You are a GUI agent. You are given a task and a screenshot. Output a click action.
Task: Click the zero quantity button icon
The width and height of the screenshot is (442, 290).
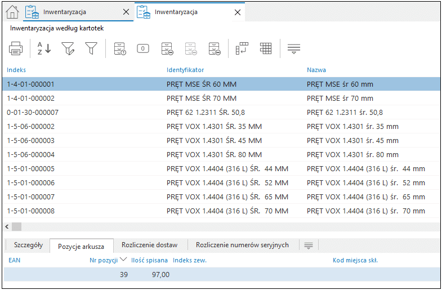point(143,49)
